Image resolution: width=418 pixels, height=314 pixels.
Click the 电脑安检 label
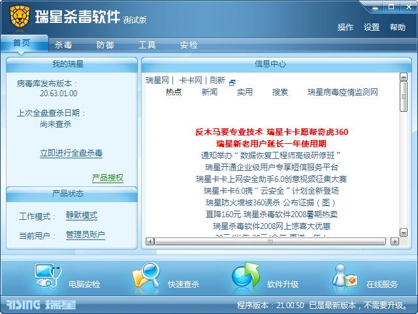[x=84, y=284]
